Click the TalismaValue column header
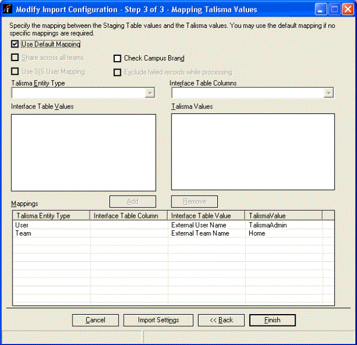This screenshot has width=357, height=345. 283,216
